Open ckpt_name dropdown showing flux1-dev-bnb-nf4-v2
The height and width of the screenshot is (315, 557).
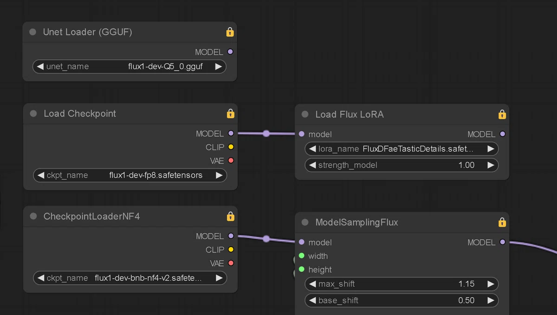click(130, 278)
